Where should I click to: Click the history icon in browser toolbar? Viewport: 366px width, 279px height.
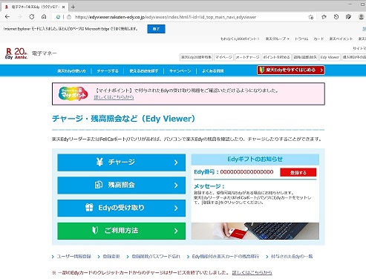pyautogui.click(x=336, y=17)
